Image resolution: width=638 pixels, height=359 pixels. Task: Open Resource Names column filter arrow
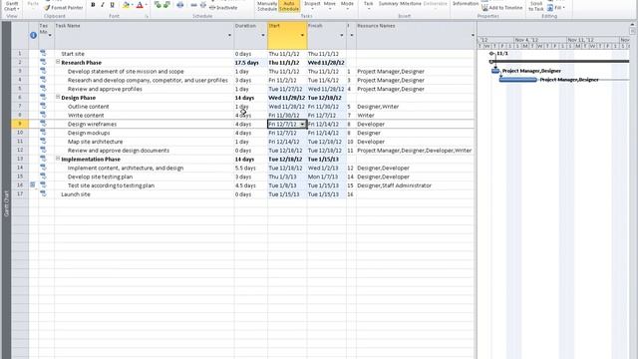pyautogui.click(x=473, y=36)
